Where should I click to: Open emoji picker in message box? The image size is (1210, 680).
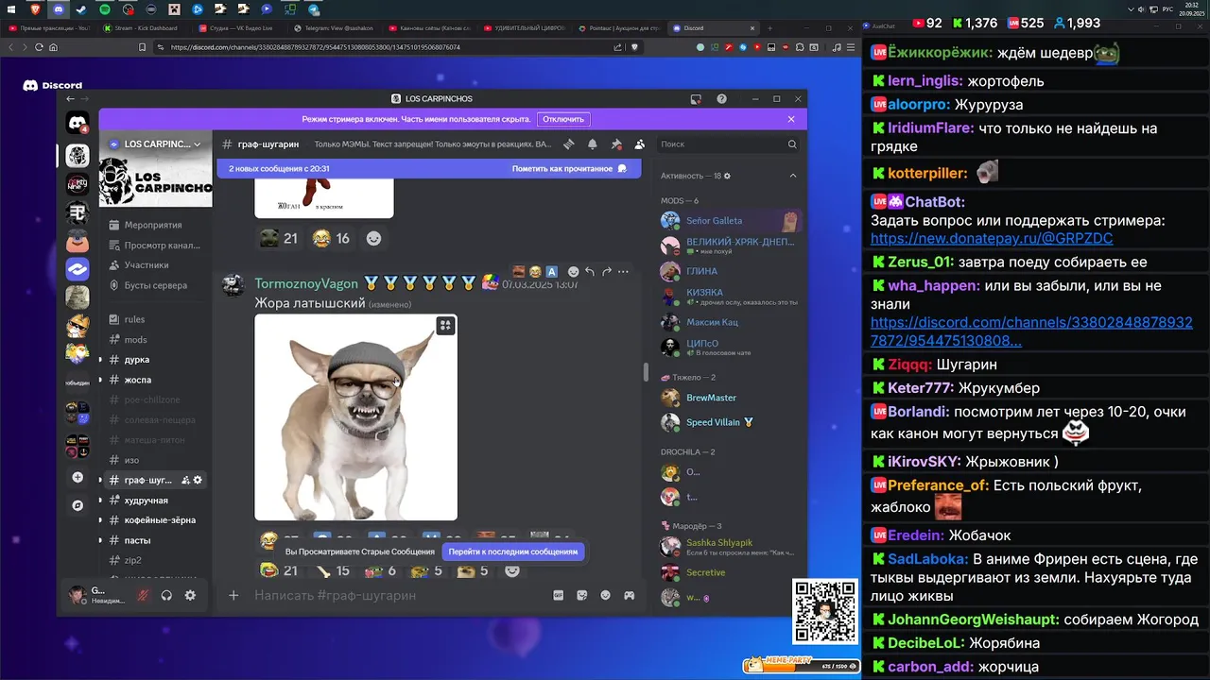pyautogui.click(x=605, y=595)
